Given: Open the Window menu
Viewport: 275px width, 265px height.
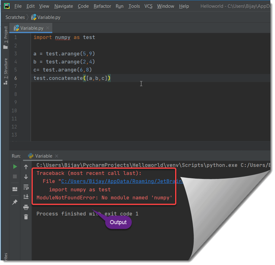Looking at the screenshot, I should pyautogui.click(x=165, y=6).
